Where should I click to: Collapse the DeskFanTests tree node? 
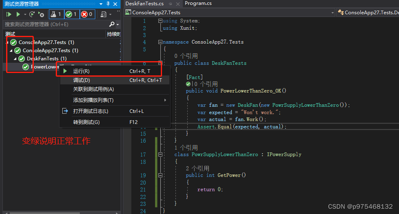15,59
